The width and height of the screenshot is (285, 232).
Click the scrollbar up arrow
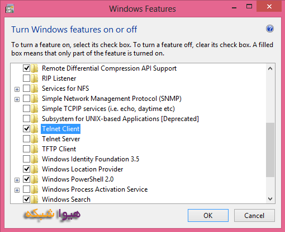tap(270, 68)
